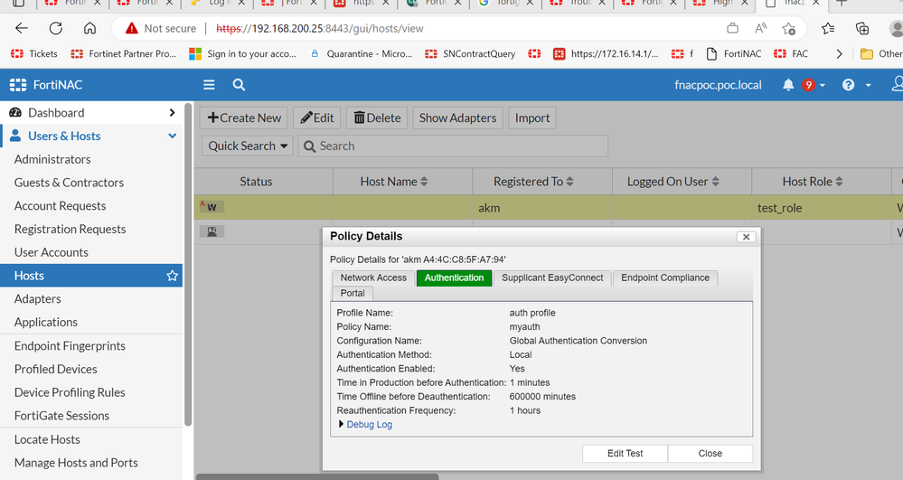
Task: Click Show Adapters button
Action: [458, 118]
